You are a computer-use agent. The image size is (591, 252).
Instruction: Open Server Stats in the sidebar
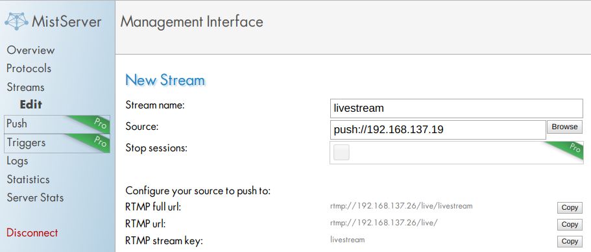tap(35, 197)
